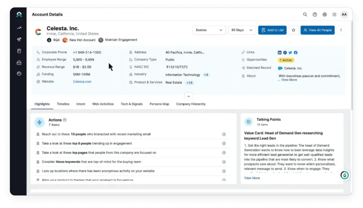Switch to the Company Hierarchy tab
363x208 pixels.
coord(191,104)
